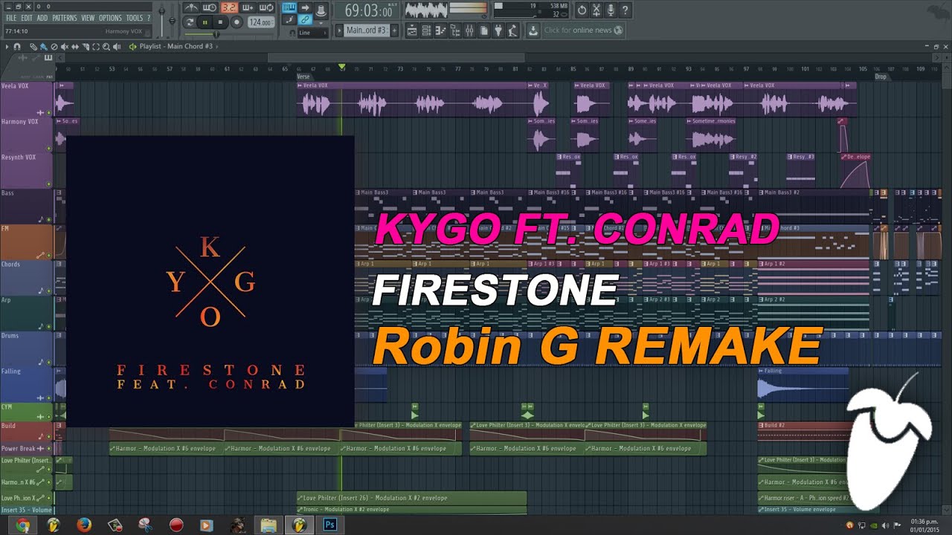
Task: Toggle overdub recording mode icon
Action: [248, 9]
